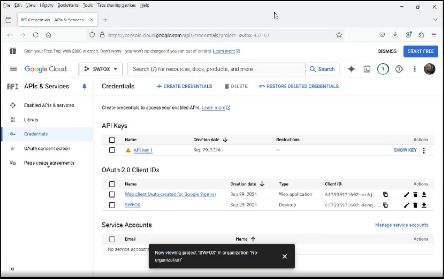This screenshot has height=279, width=444.
Task: Open browser extensions icon
Action: click(x=421, y=35)
